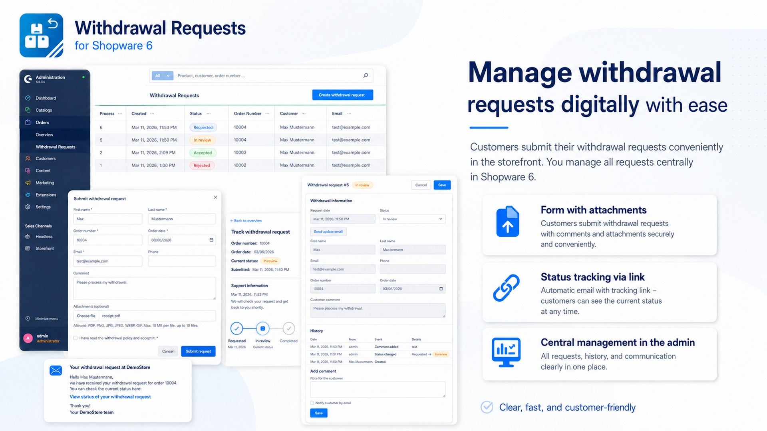This screenshot has width=767, height=431.
Task: Click the Minimize menu icon
Action: tap(28, 318)
